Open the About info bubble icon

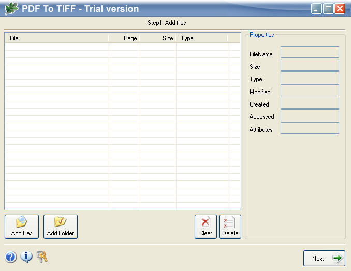(26, 257)
